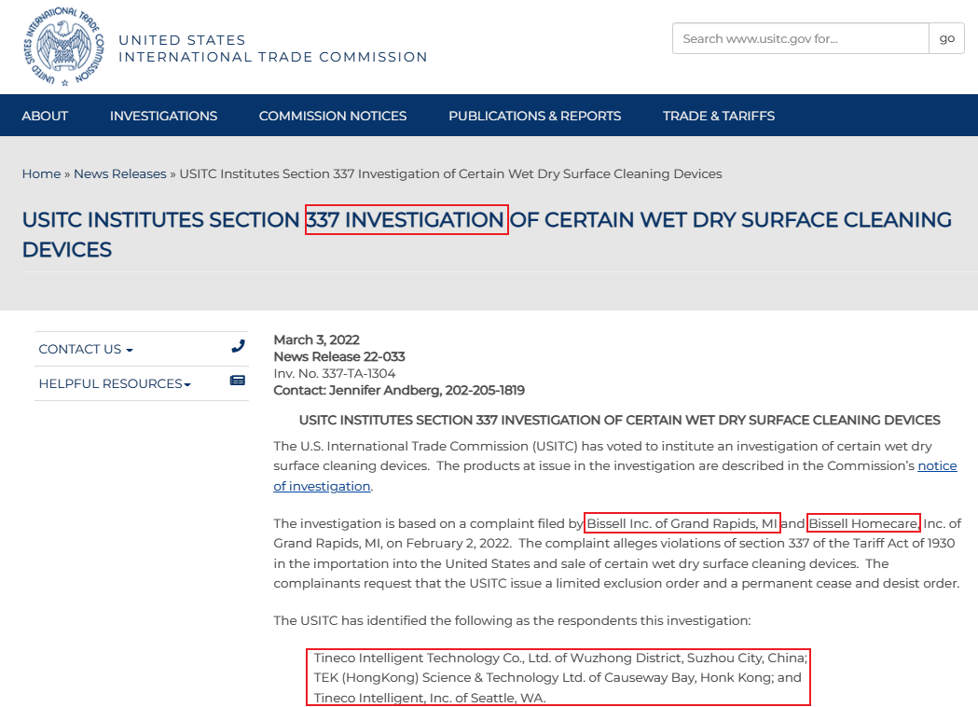This screenshot has height=707, width=978.
Task: Expand the Helpful Resources dropdown
Action: (115, 383)
